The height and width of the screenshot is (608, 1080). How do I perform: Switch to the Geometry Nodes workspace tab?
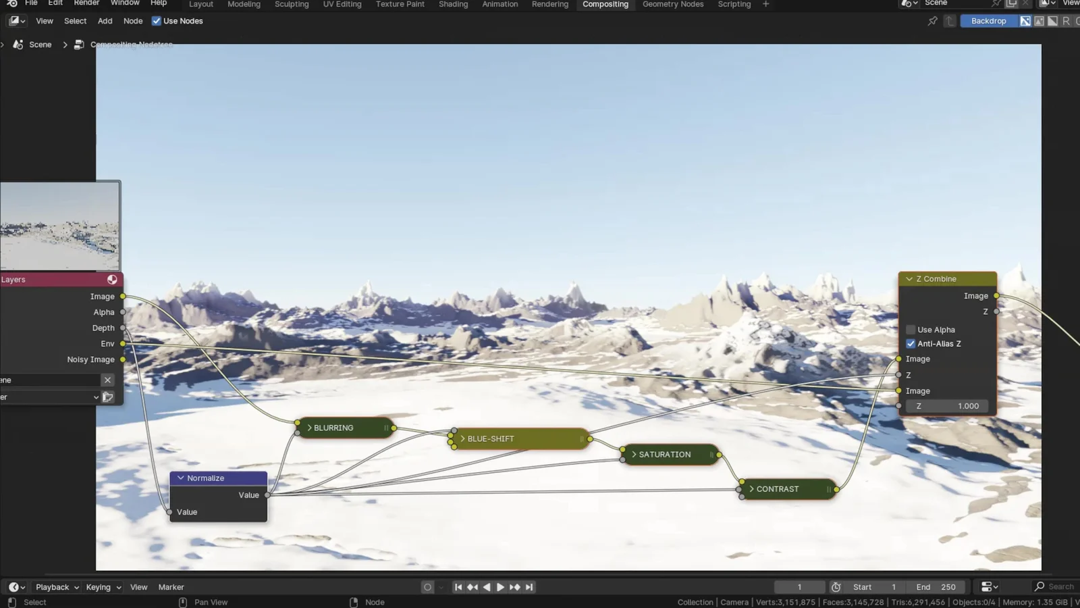[x=672, y=4]
